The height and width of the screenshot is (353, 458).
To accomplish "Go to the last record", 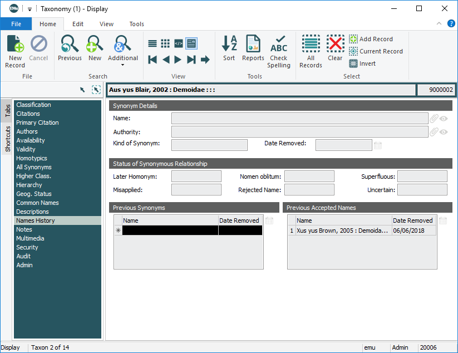I will pos(191,60).
